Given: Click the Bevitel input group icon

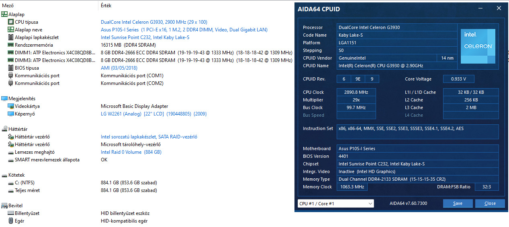Looking at the screenshot, I should (x=4, y=206).
